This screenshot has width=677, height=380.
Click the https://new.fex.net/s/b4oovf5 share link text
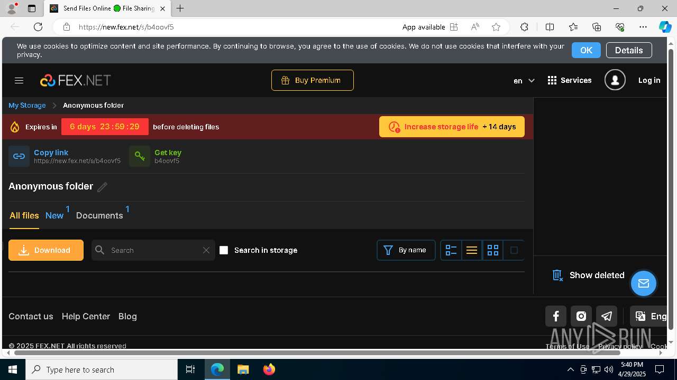click(77, 161)
